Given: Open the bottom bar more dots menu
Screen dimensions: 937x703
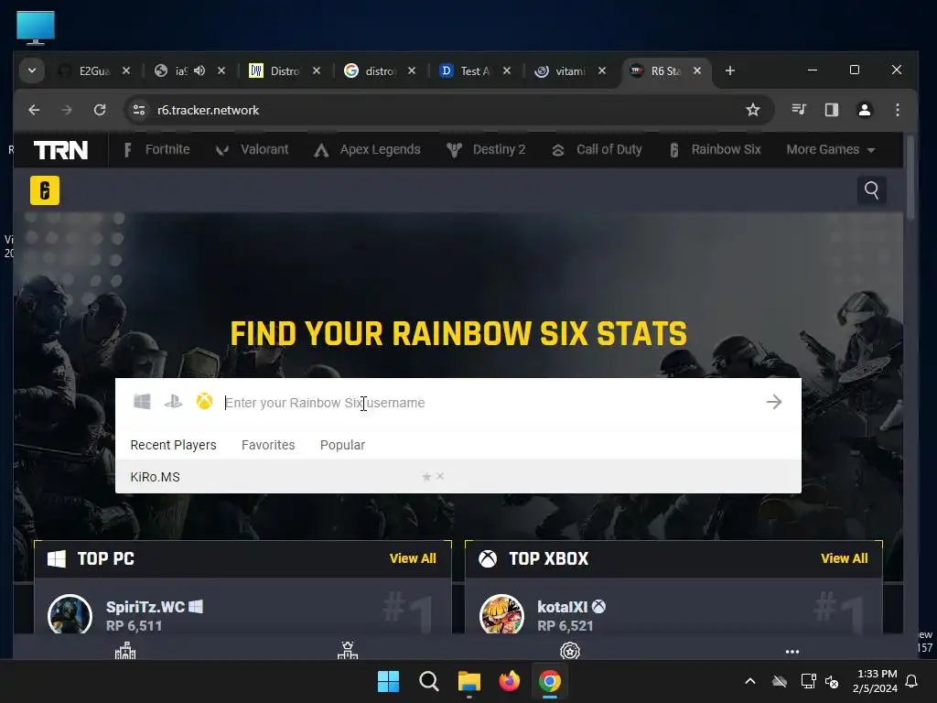Looking at the screenshot, I should 792,652.
